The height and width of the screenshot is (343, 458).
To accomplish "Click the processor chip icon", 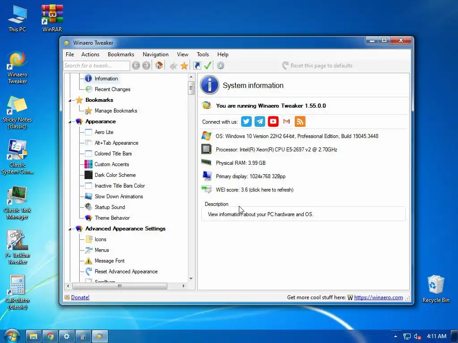I will coord(207,149).
